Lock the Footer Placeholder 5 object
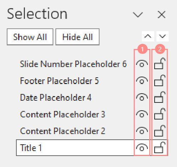This screenshot has width=177, height=167. click(160, 80)
